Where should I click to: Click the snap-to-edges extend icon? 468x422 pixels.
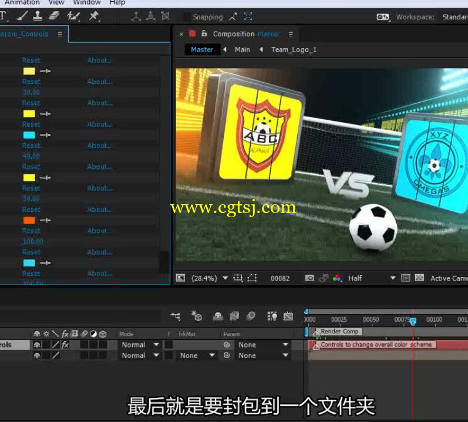[x=233, y=16]
